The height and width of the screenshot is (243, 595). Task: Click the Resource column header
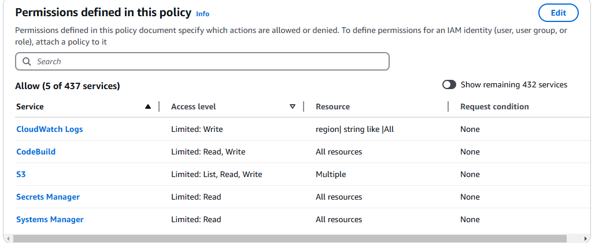[333, 106]
